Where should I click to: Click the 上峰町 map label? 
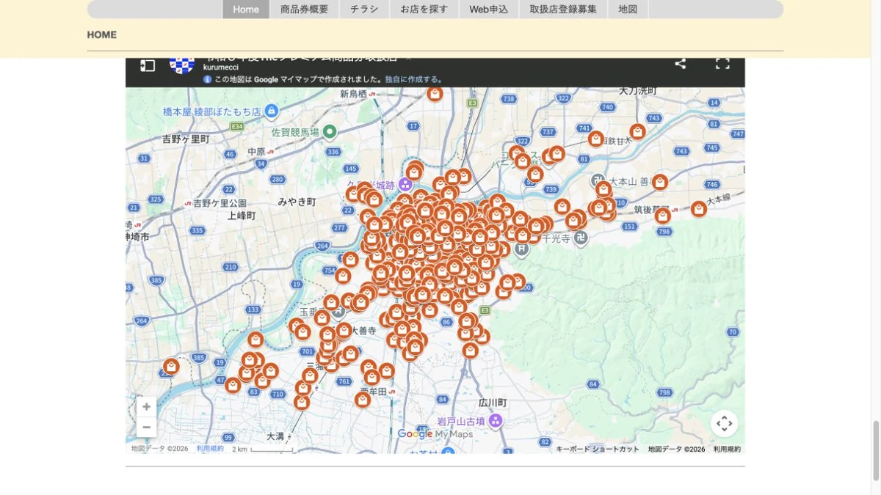(x=242, y=216)
